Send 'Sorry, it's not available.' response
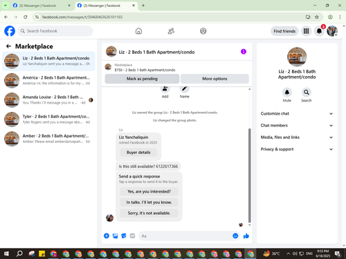This screenshot has width=346, height=259. (x=149, y=213)
